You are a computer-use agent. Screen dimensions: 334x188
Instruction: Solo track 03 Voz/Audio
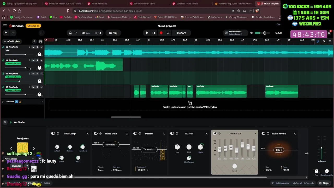tap(37, 74)
